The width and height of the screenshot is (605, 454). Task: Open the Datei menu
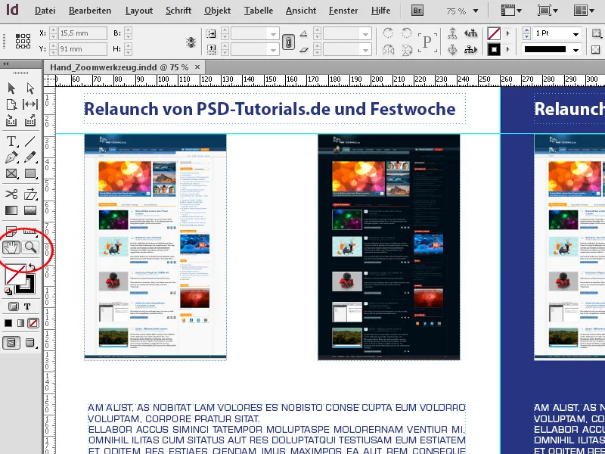[45, 11]
